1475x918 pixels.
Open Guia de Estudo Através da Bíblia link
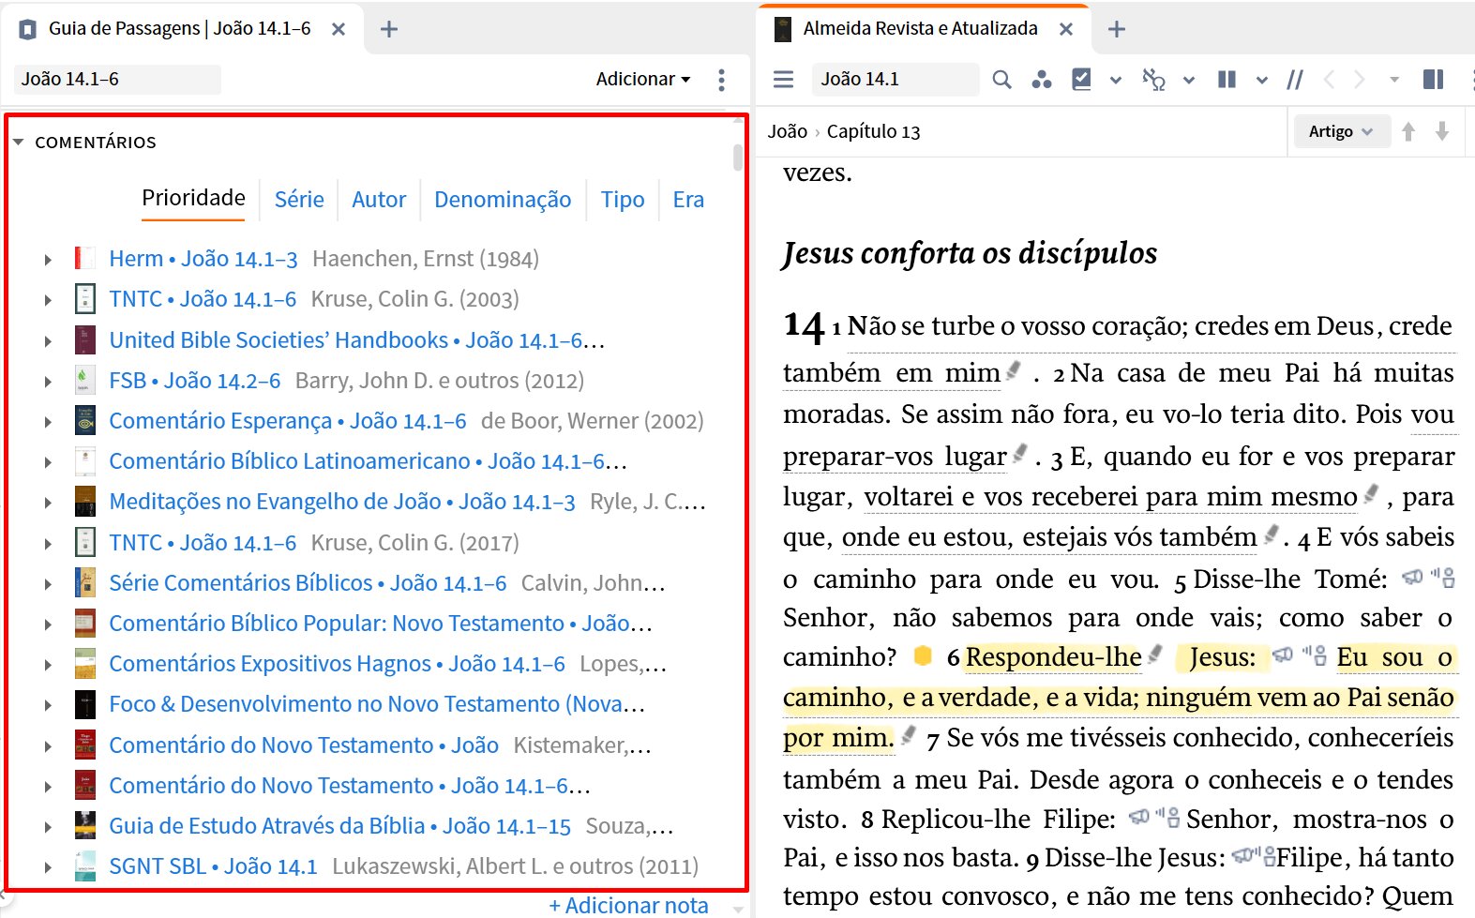pyautogui.click(x=340, y=826)
